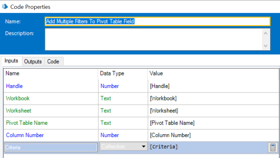Click the Column Number name cell
Screen dimensions: 280x158
coord(25,135)
